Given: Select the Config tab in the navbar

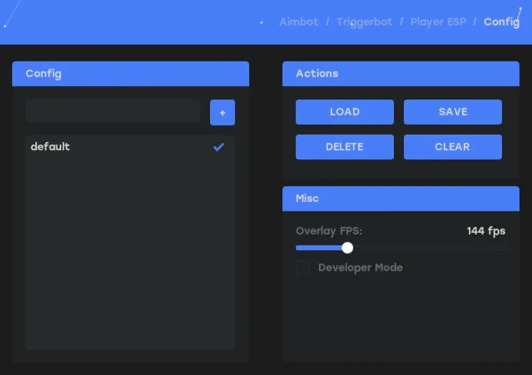Looking at the screenshot, I should (501, 22).
